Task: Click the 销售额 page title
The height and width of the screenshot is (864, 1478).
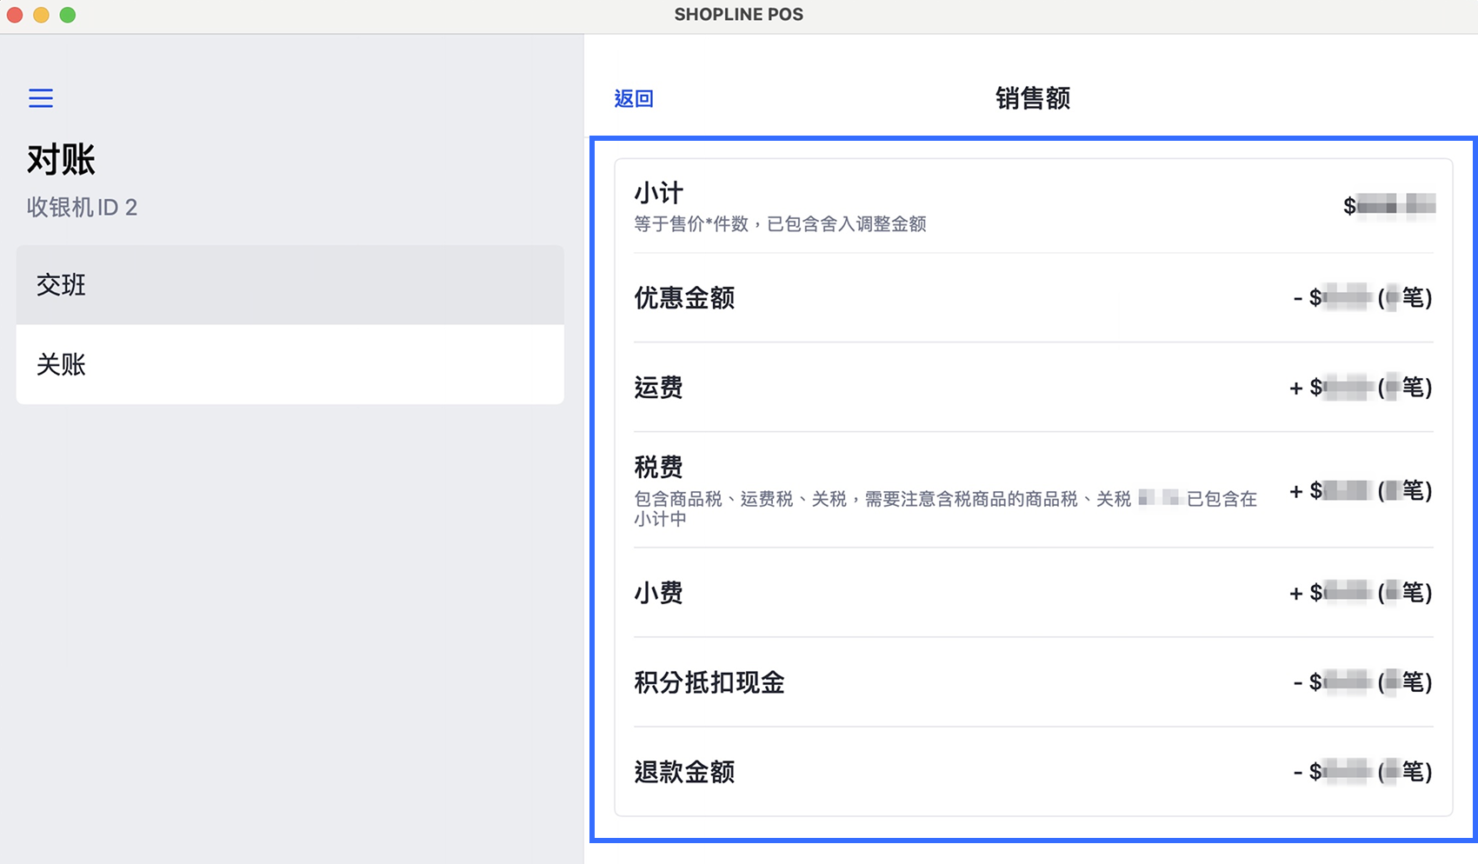Action: 1033,99
